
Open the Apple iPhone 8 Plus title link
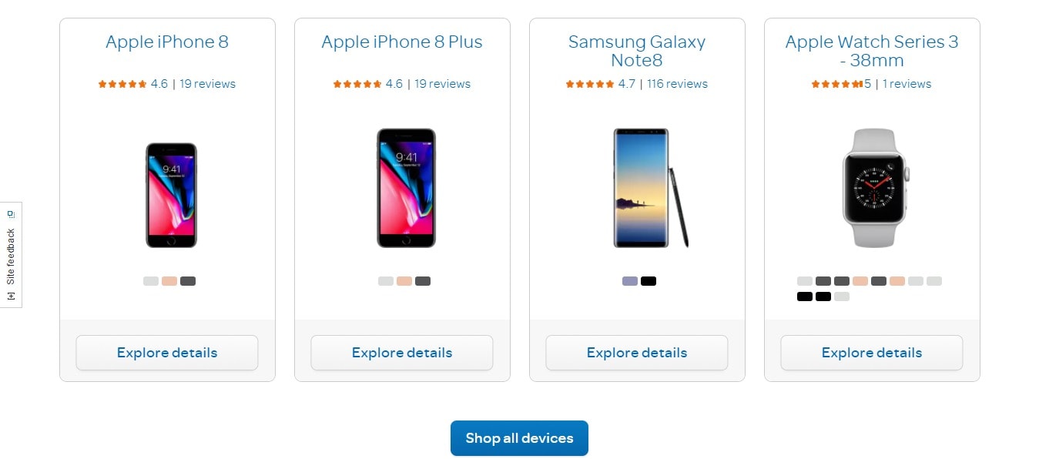[402, 42]
